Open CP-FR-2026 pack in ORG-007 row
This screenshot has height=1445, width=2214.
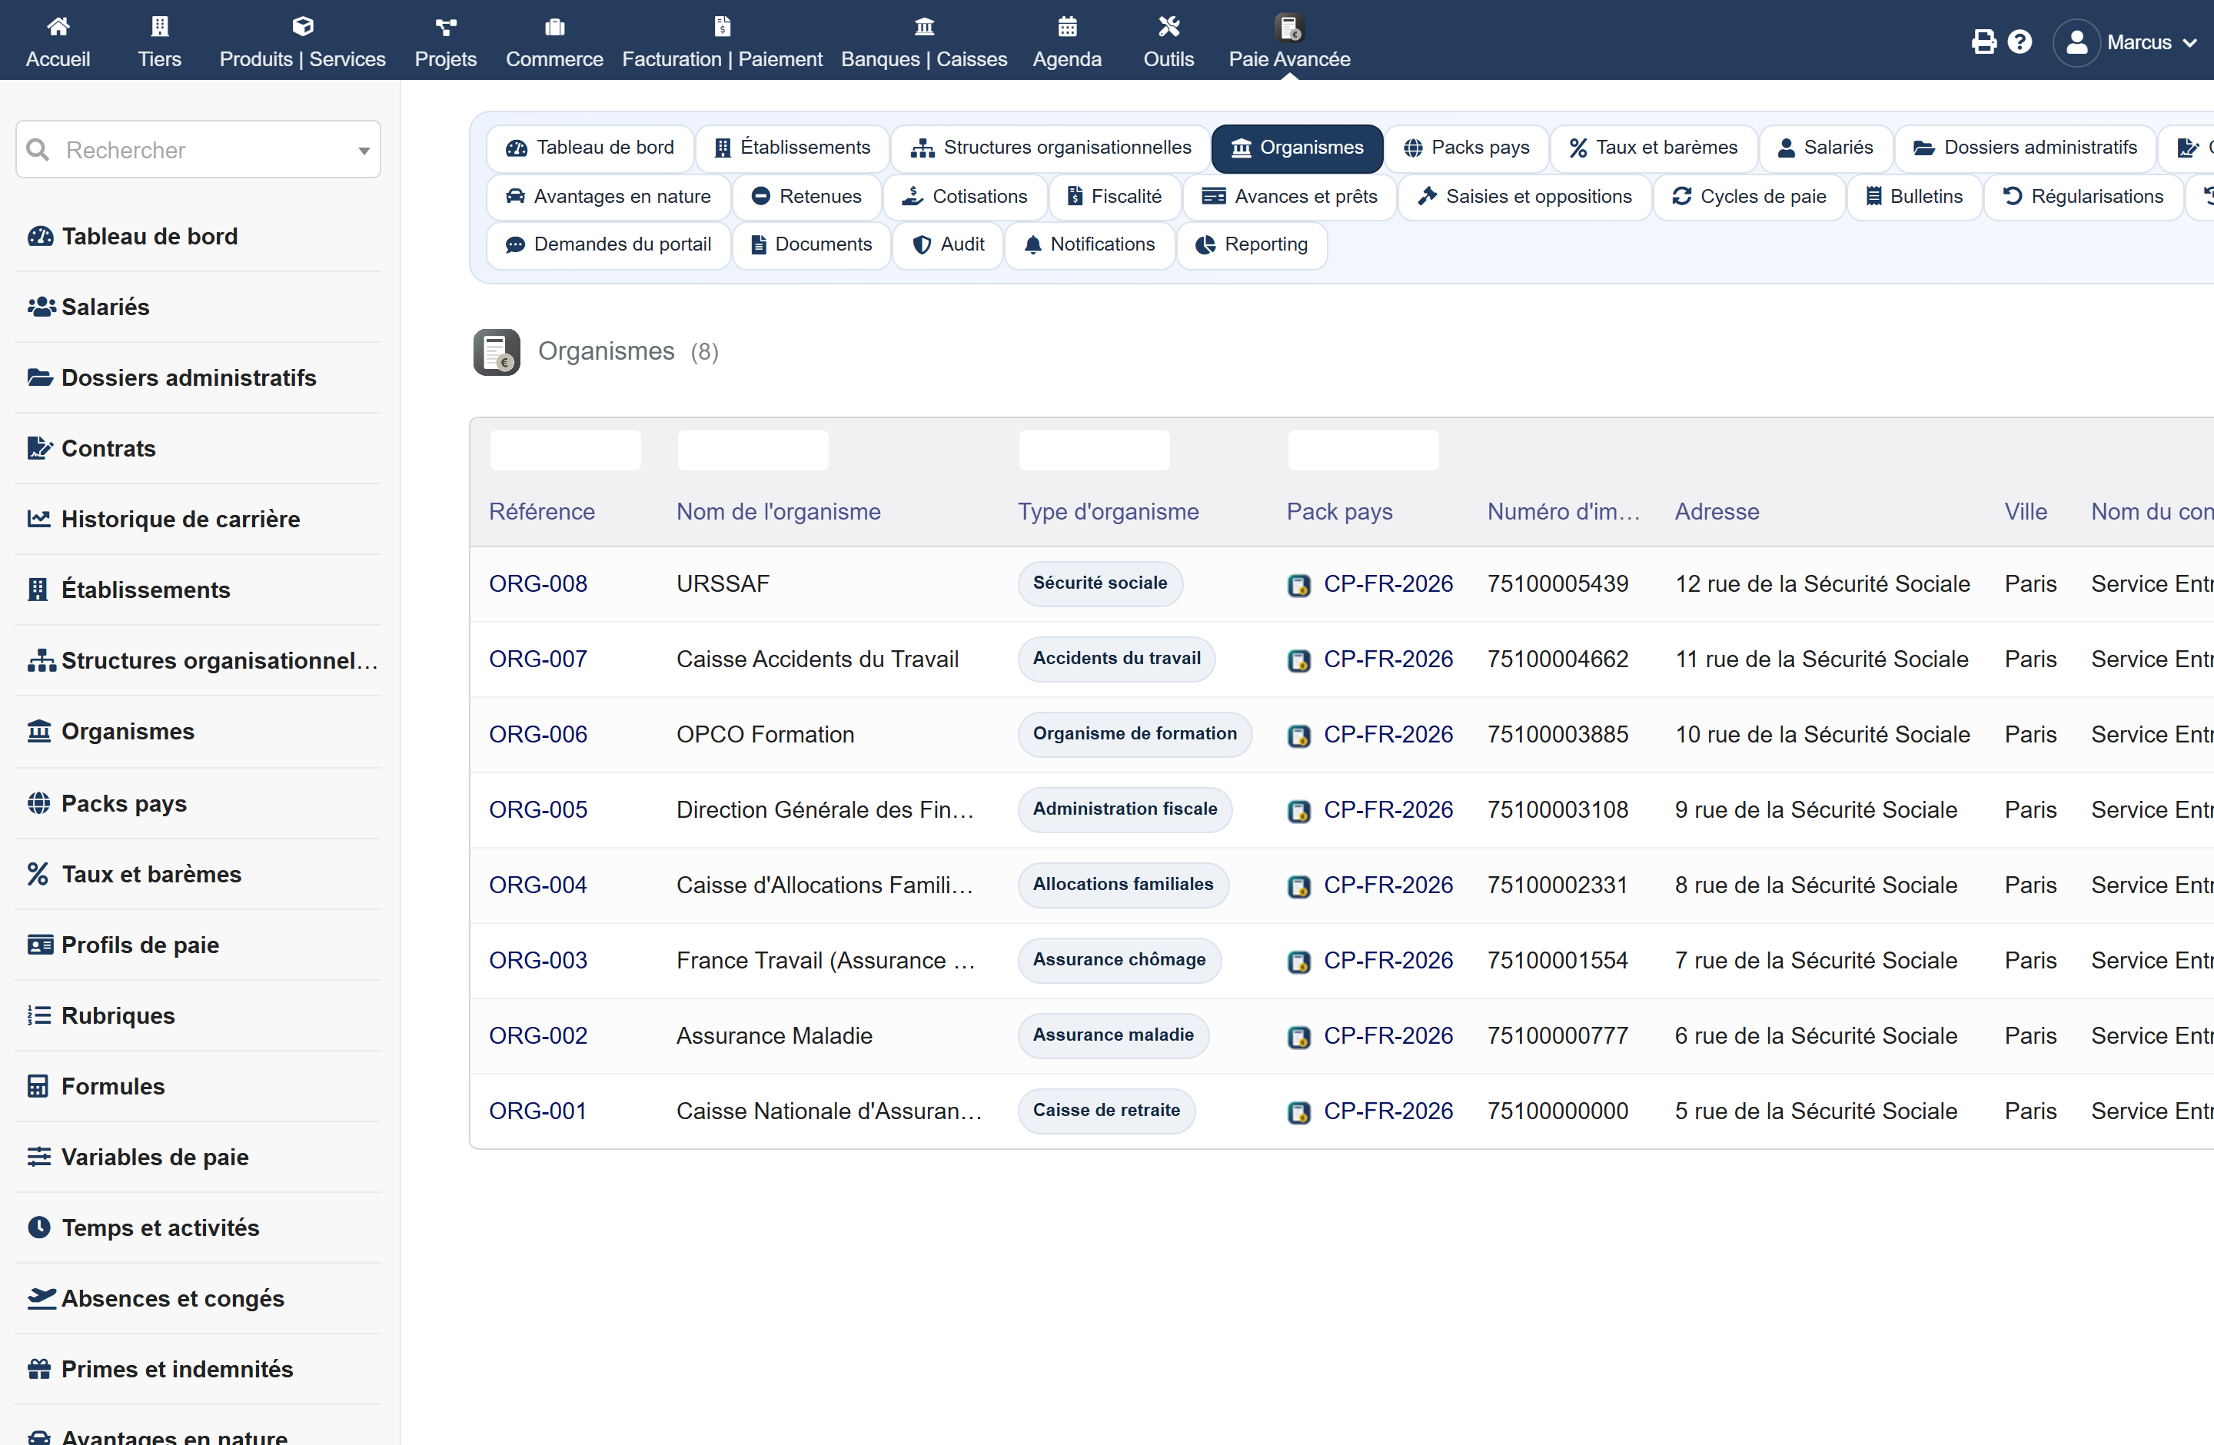coord(1388,659)
